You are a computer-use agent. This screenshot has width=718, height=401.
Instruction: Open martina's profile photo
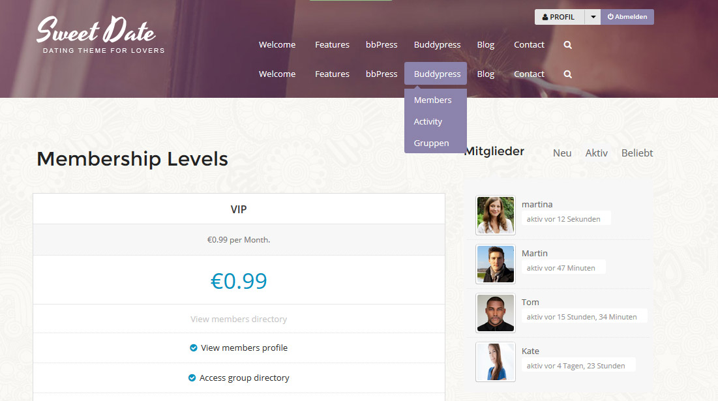496,215
